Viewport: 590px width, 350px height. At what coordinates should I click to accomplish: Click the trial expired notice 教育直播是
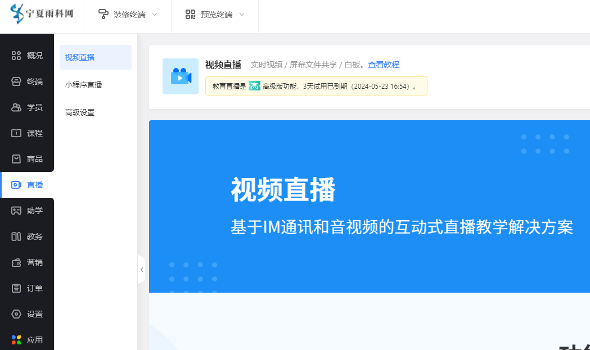(316, 86)
